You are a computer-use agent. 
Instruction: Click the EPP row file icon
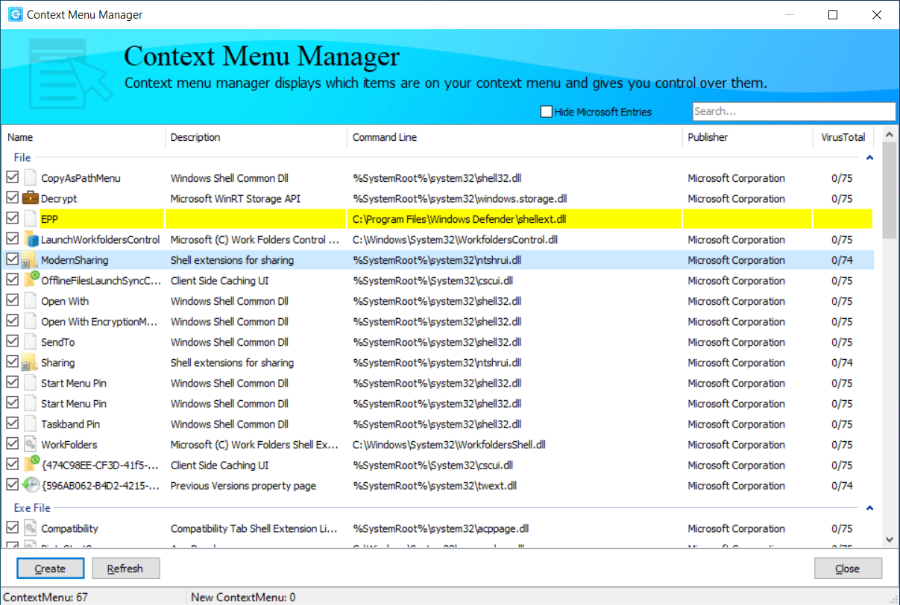[31, 219]
